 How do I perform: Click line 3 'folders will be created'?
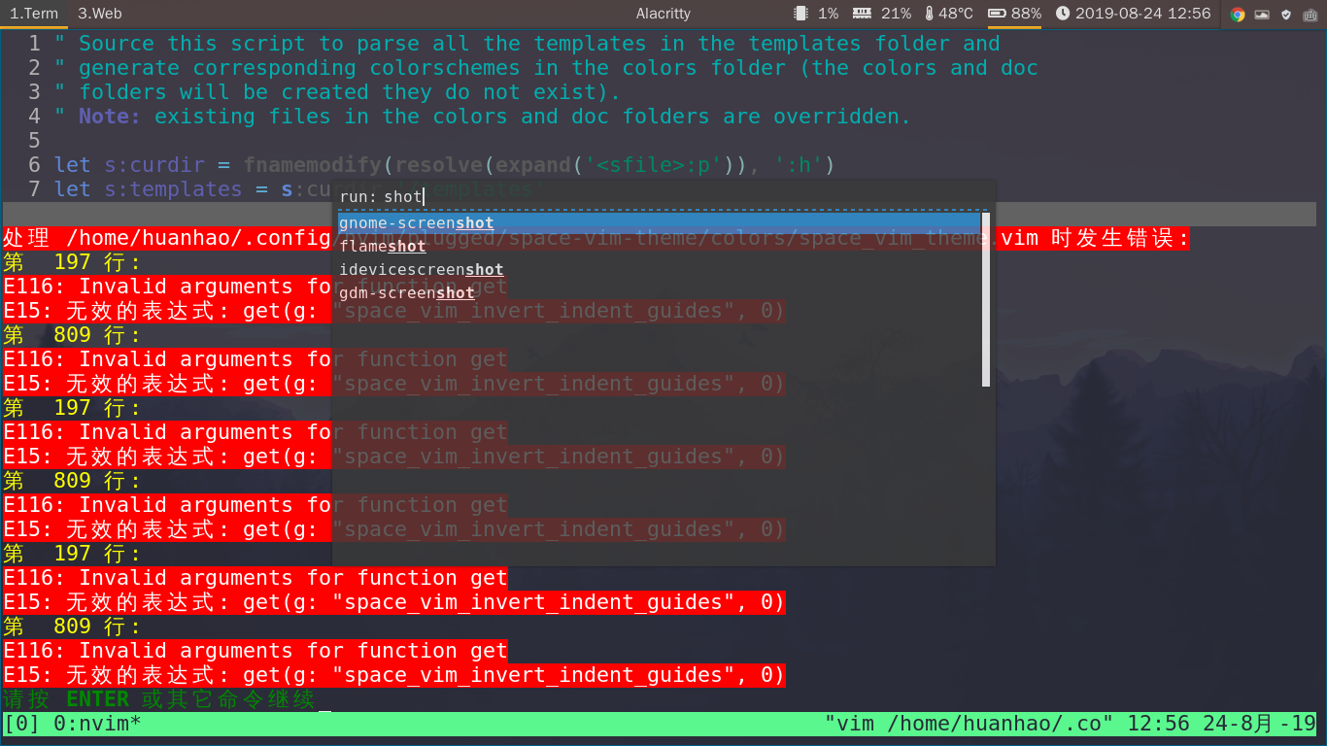pos(337,92)
